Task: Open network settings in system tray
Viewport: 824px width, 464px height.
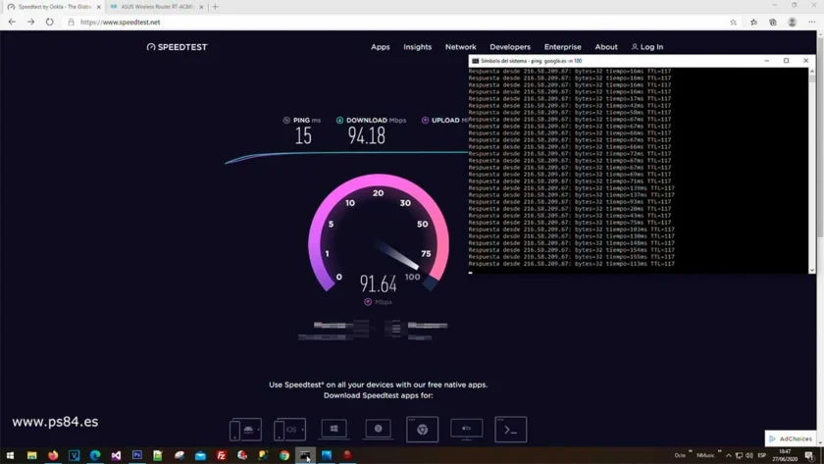Action: click(x=739, y=455)
